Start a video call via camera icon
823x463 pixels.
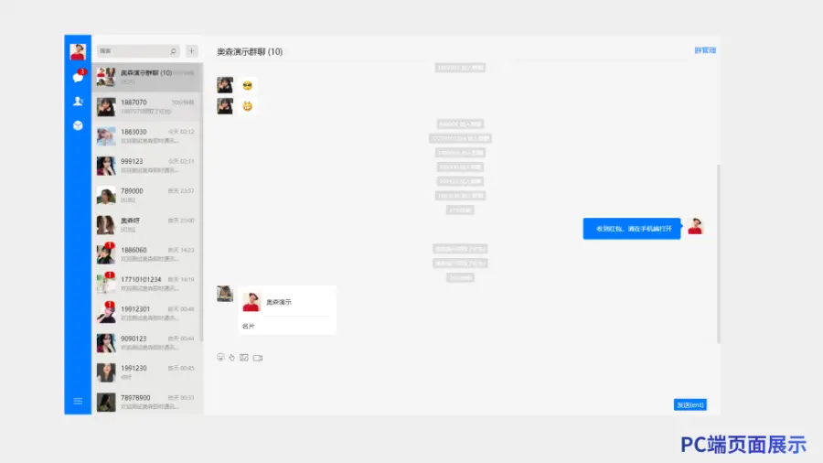pyautogui.click(x=258, y=357)
